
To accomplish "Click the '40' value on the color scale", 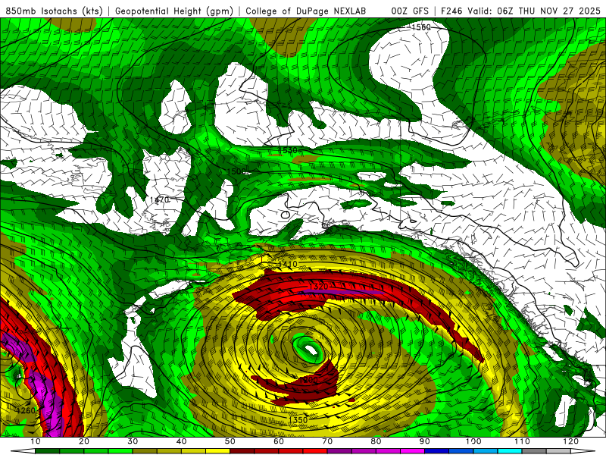I will click(x=181, y=441).
